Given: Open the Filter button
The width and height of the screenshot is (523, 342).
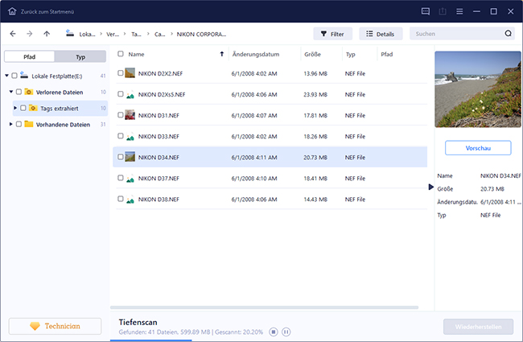Looking at the screenshot, I should pos(332,34).
